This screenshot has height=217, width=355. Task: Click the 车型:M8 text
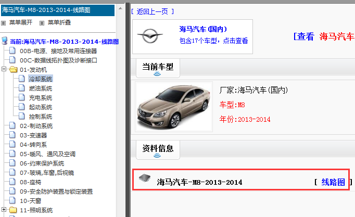coord(232,105)
